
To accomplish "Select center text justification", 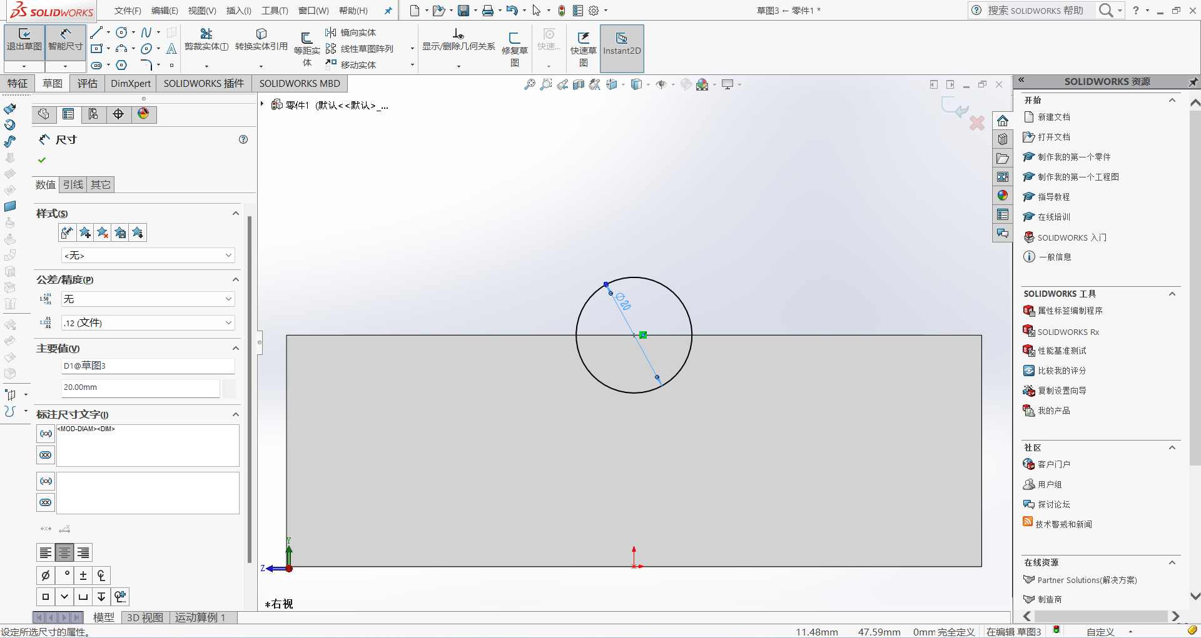I will point(64,553).
